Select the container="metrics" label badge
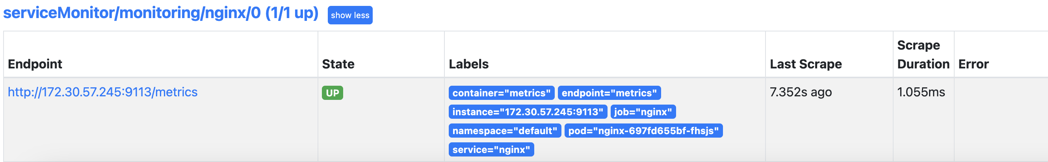 [x=501, y=93]
